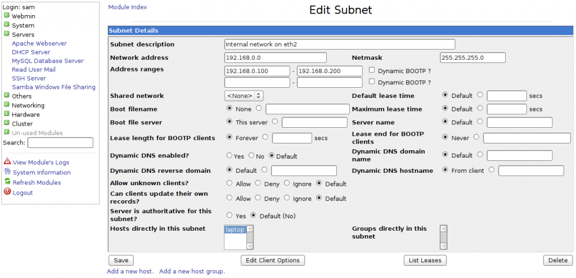Click the List Leases button
Viewport: 576px width, 278px height.
(425, 260)
